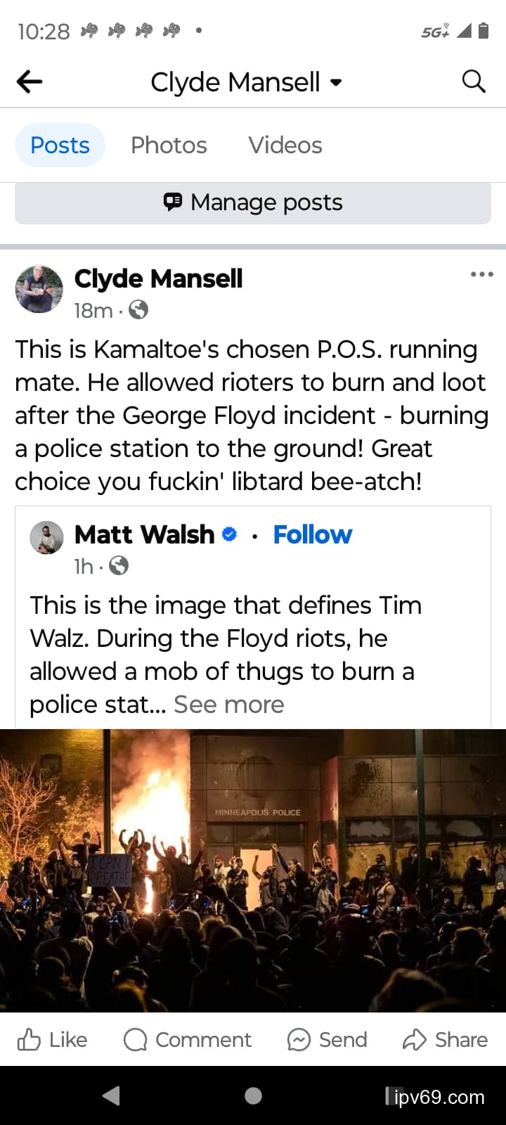Screen dimensions: 506x1125
Task: Tap Matt Walsh's avatar in shared post
Action: [x=46, y=538]
